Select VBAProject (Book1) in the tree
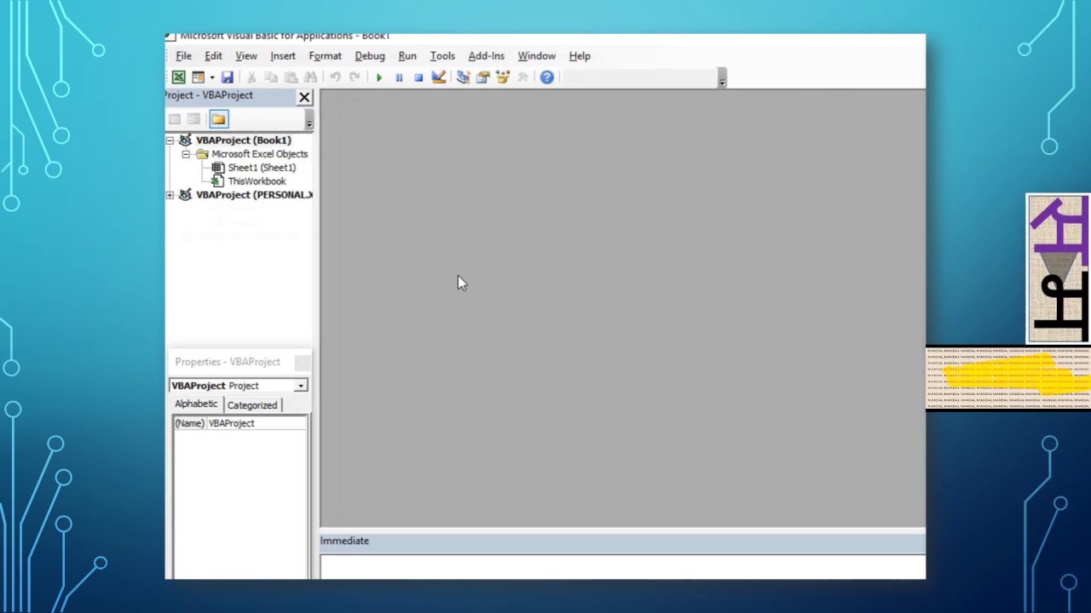Viewport: 1091px width, 613px height. pyautogui.click(x=243, y=140)
